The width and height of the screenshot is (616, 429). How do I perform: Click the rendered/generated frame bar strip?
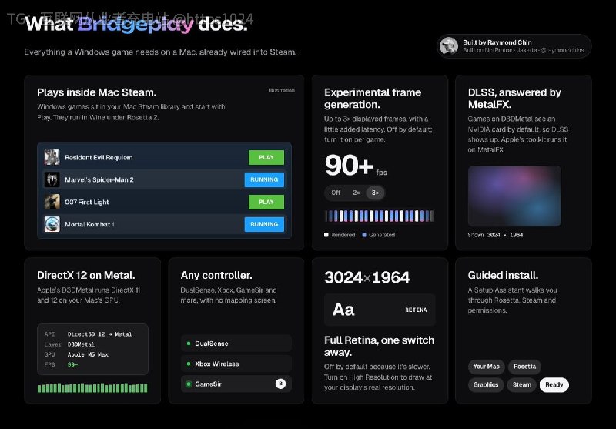(x=380, y=216)
